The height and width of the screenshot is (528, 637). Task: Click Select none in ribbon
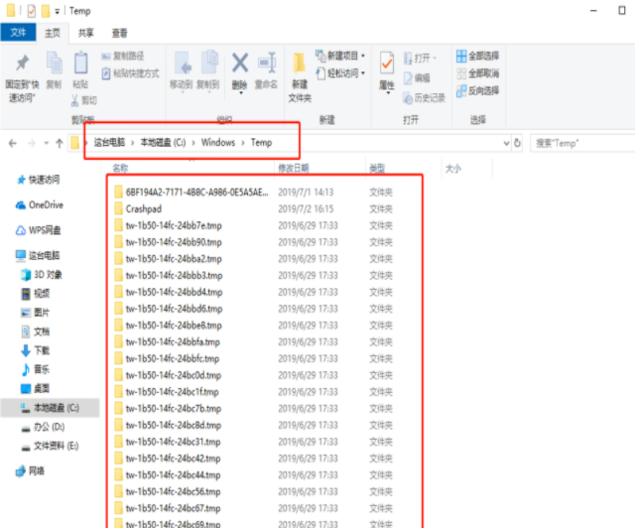coord(477,73)
